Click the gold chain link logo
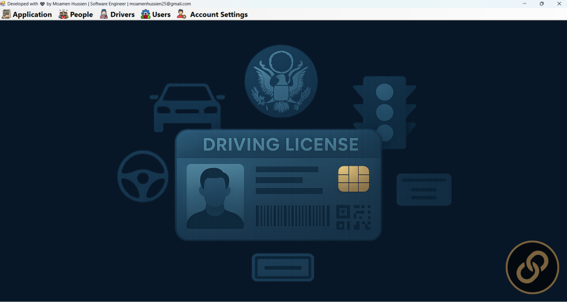 (532, 267)
